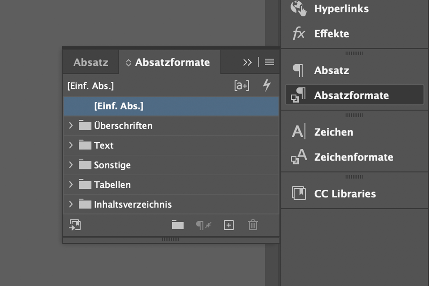Create a new paragraph style with the plus icon
Screen dimensions: 429x286
point(228,225)
